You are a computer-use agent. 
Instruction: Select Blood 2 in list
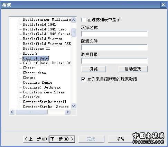pos(30,53)
